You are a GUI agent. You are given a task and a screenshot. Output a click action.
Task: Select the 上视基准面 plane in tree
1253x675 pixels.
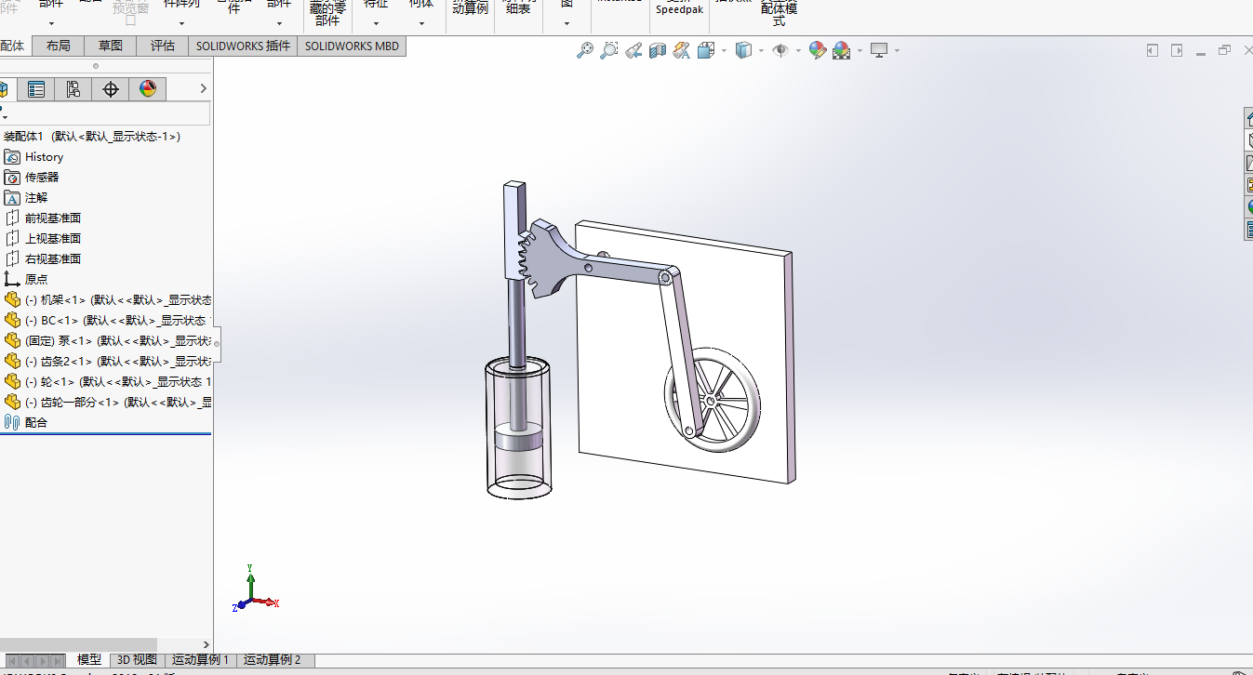tap(53, 239)
